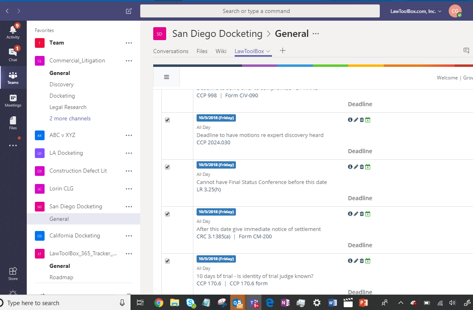Image resolution: width=473 pixels, height=310 pixels.
Task: Switch to the Wiki tab
Action: point(221,51)
